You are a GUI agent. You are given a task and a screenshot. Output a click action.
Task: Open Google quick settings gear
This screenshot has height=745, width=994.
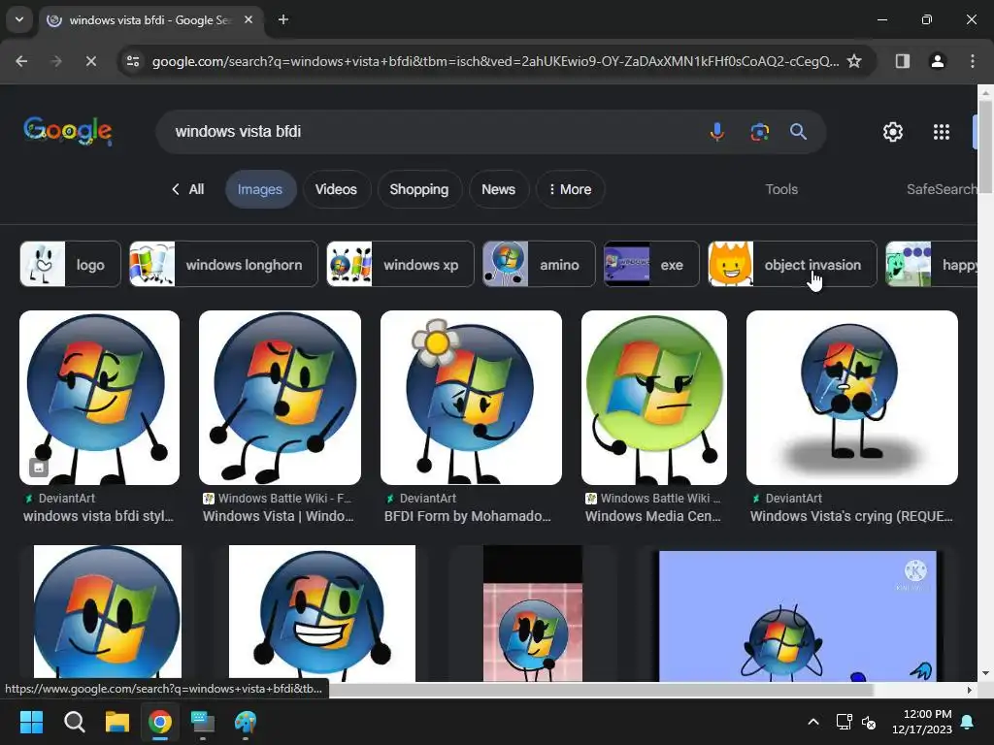click(x=893, y=132)
